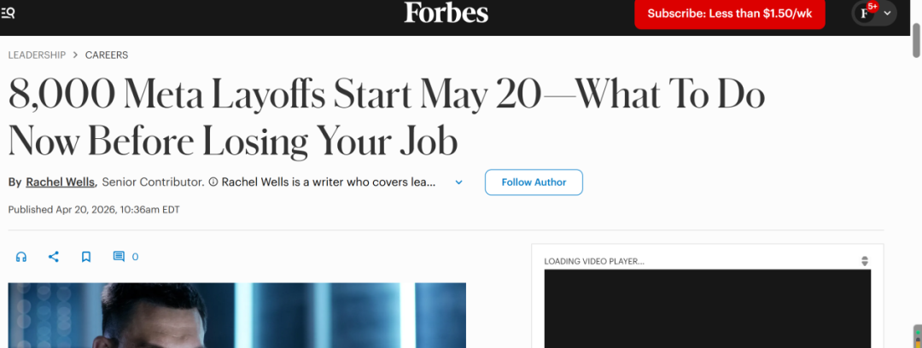Click the loading video player area
Screen dimensions: 922x348
pyautogui.click(x=708, y=309)
